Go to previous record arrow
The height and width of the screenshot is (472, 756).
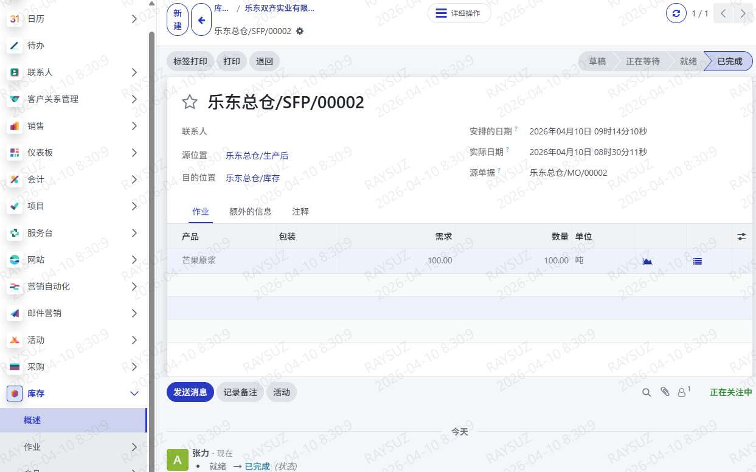coord(723,13)
